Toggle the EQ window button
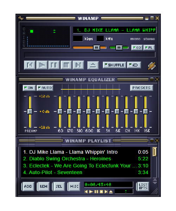Viewport: 176px width, 211px height. (x=137, y=47)
